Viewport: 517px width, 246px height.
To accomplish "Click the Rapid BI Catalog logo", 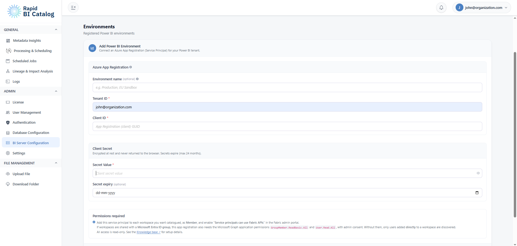I will point(31,11).
